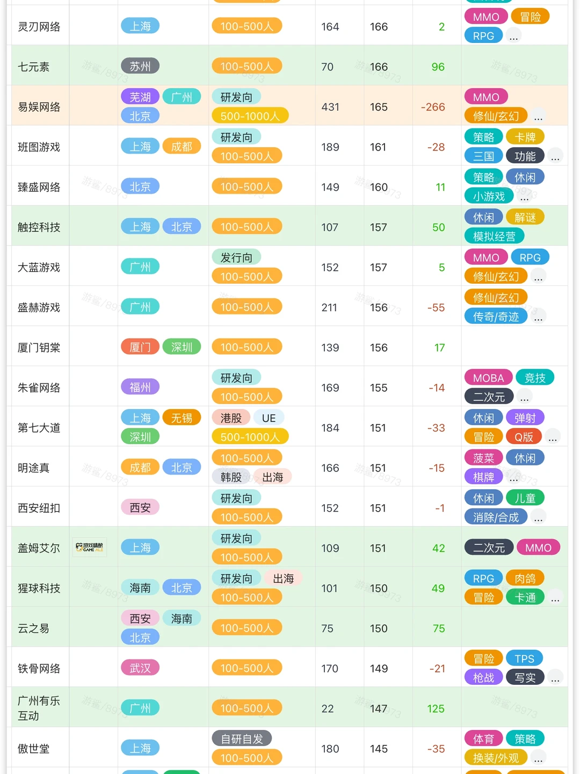Select company name 七元素
Image resolution: width=580 pixels, height=774 pixels.
33,67
